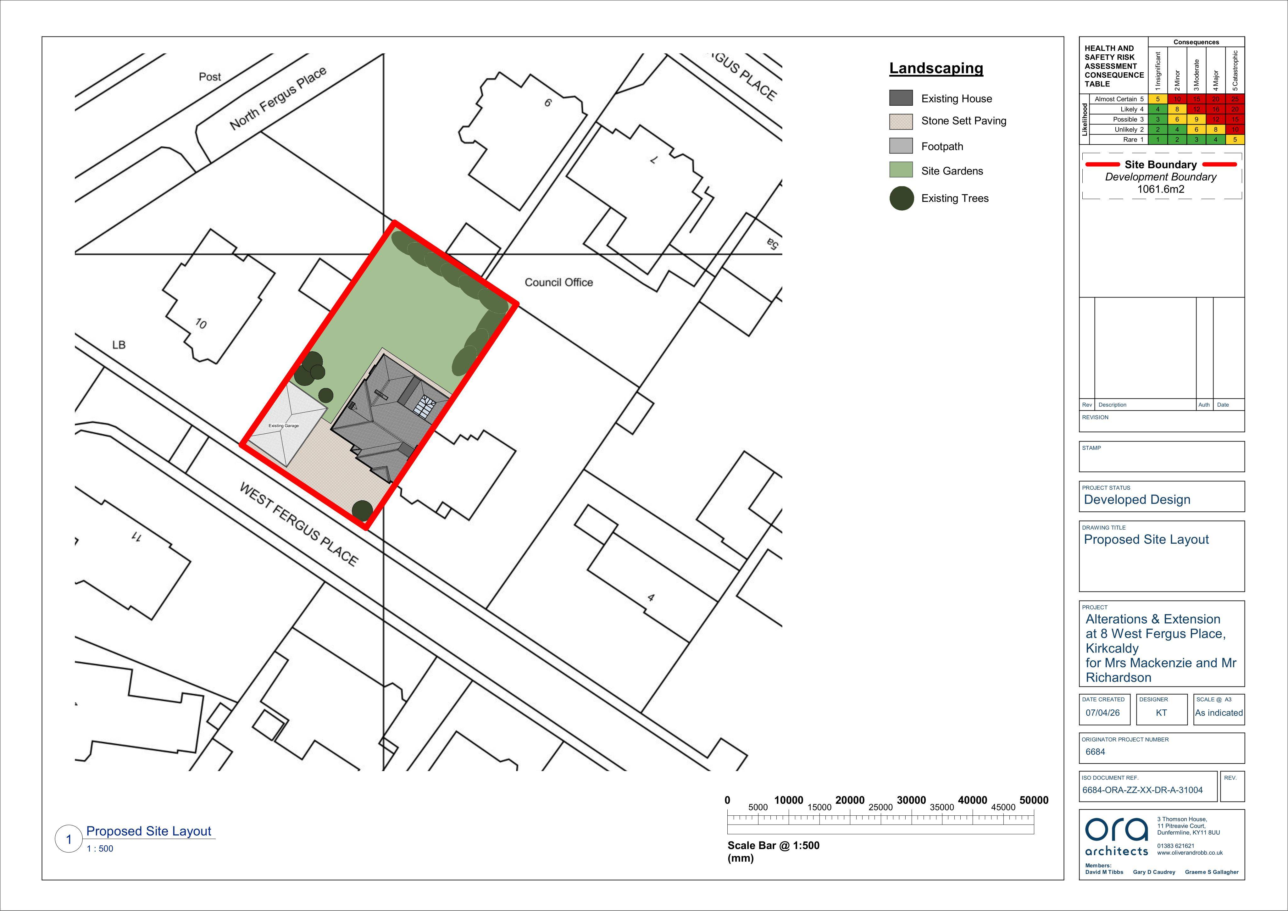Click the phone number 01383 621621
The width and height of the screenshot is (1288, 911).
point(1176,846)
